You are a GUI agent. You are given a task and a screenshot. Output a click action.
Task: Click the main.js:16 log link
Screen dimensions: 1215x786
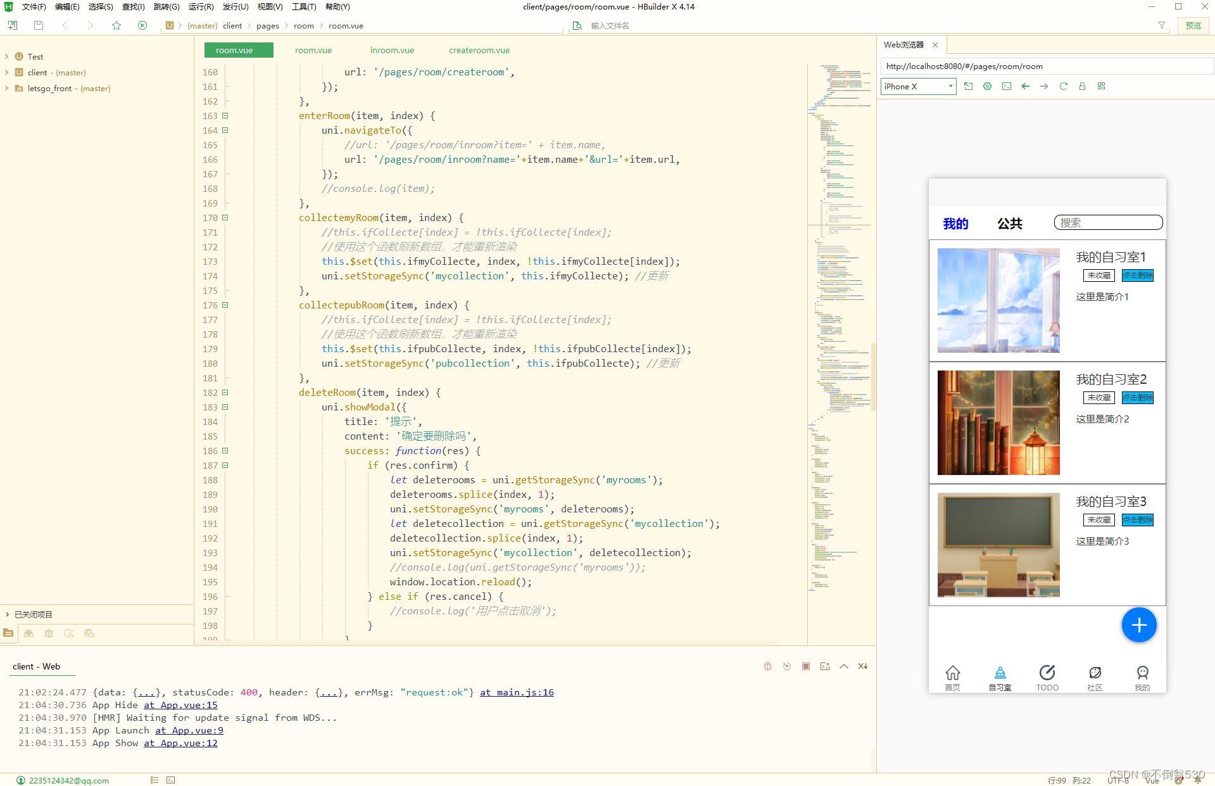[x=517, y=692]
